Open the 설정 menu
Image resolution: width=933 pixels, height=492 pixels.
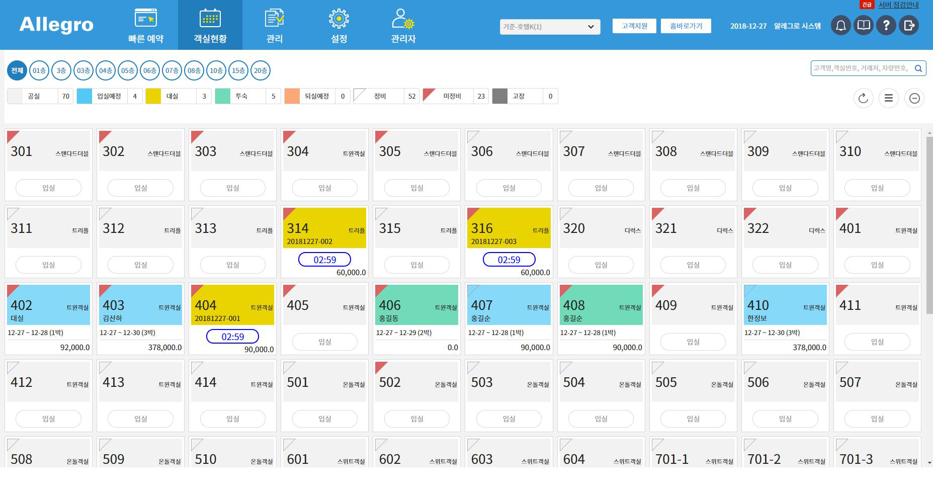pyautogui.click(x=338, y=25)
